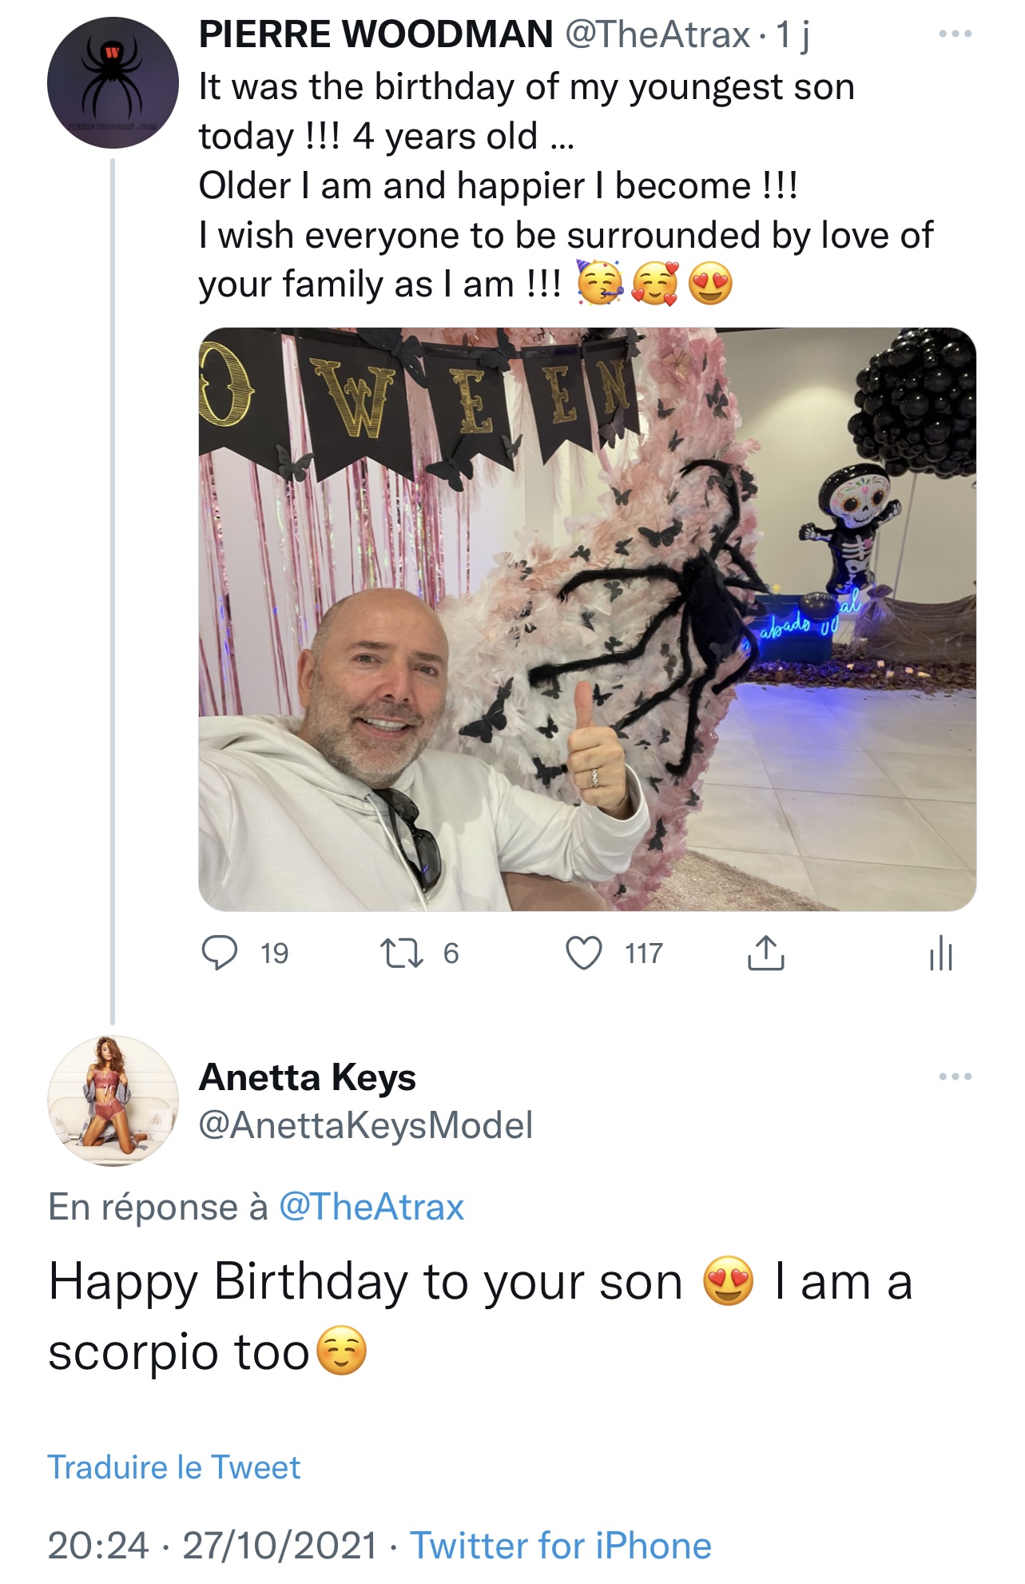Tap the retweet icon with 6

click(402, 953)
